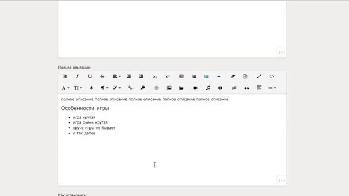Toggle the highlighted bullet list button

(206, 76)
